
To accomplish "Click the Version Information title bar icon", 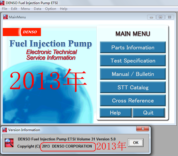I will pyautogui.click(x=5, y=130).
